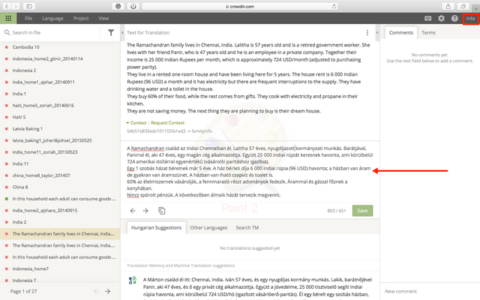480x300 pixels.
Task: Expand the Context disclosure link
Action: pos(136,123)
